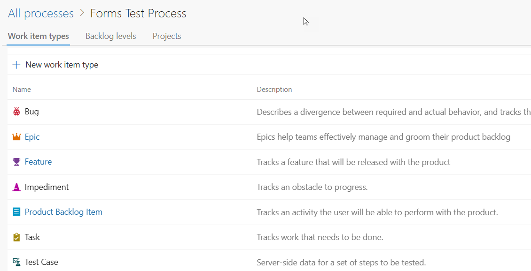The image size is (531, 271).
Task: Click the plus icon for new type
Action: [16, 65]
